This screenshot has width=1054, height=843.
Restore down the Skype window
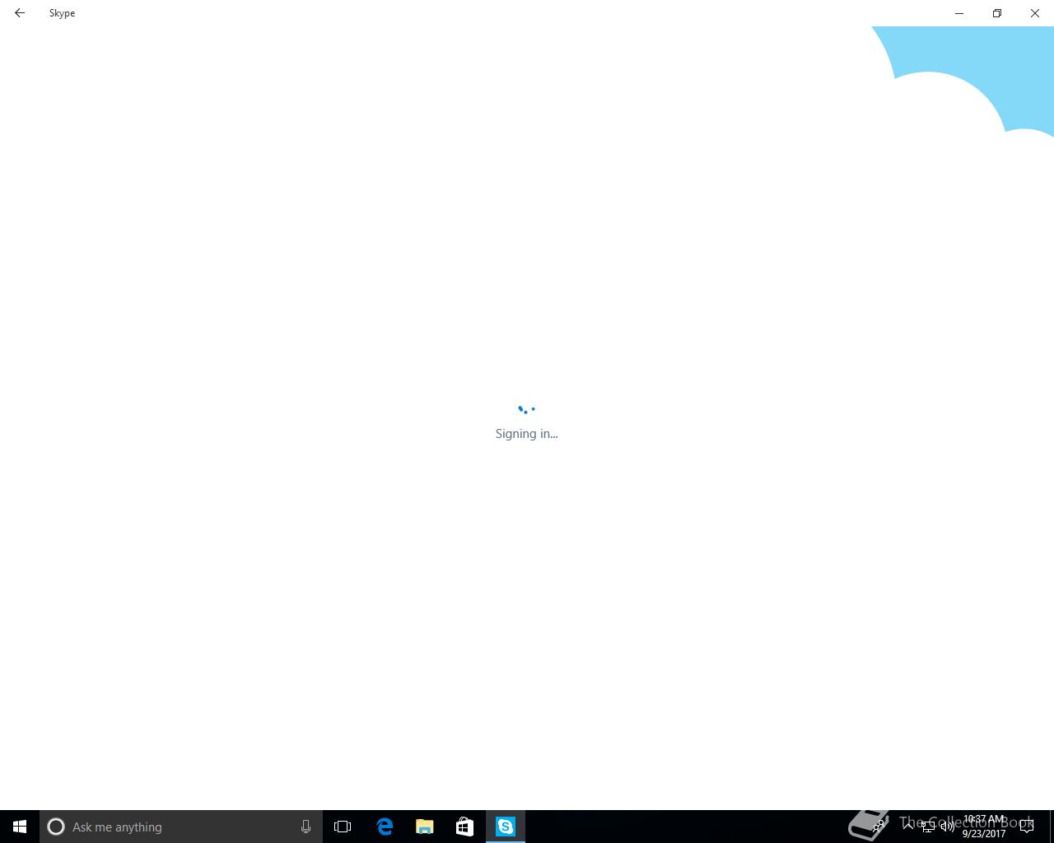[997, 13]
